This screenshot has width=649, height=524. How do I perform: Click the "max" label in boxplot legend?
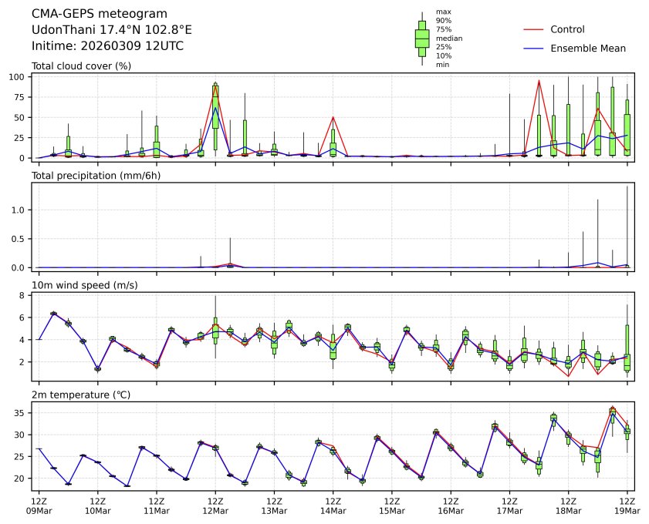point(443,12)
